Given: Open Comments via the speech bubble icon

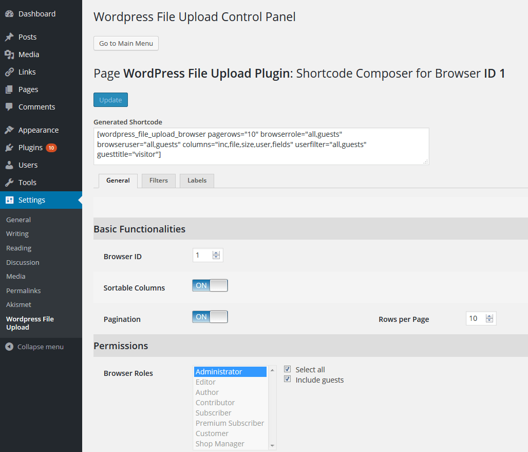Looking at the screenshot, I should (9, 106).
